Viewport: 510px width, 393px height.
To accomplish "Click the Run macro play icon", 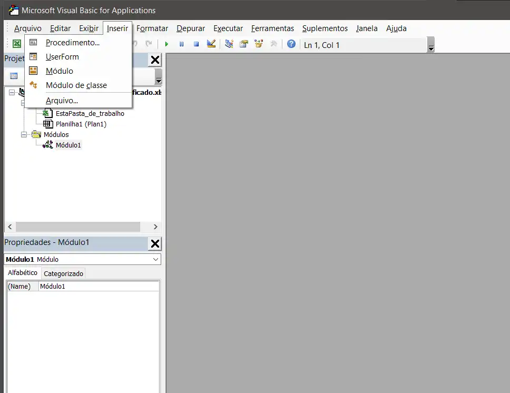I will (x=166, y=45).
